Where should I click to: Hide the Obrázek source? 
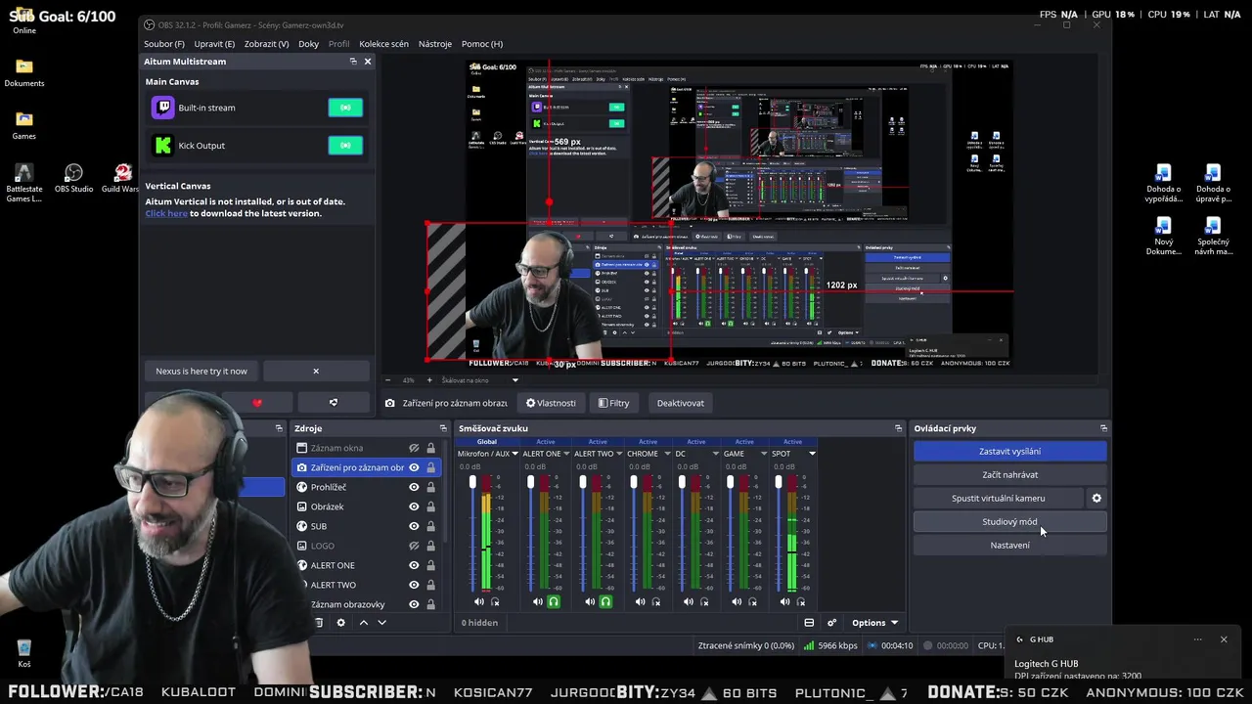pyautogui.click(x=414, y=506)
